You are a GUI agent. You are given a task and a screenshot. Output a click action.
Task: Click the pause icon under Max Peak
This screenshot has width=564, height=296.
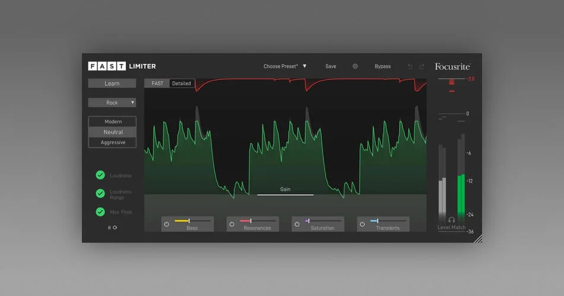pyautogui.click(x=109, y=227)
